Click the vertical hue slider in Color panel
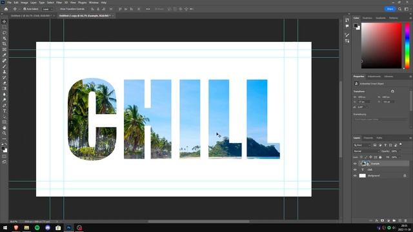 point(407,46)
